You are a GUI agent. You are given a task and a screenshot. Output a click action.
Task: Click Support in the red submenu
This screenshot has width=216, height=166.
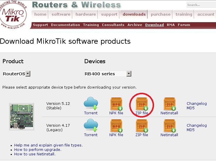point(41,25)
